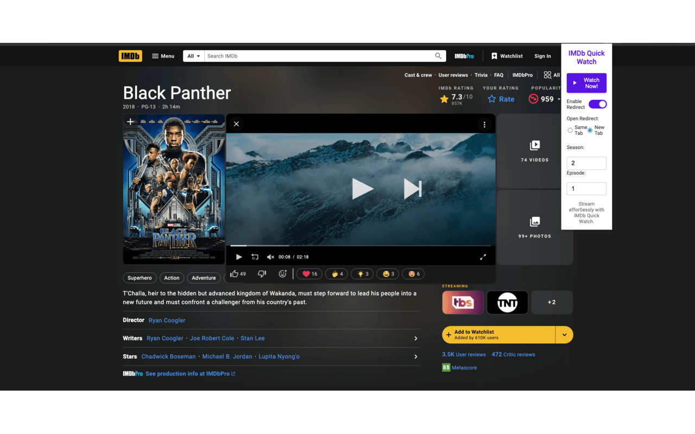Click the magnifying glass search icon
695x434 pixels.
click(438, 56)
